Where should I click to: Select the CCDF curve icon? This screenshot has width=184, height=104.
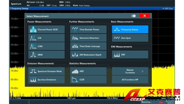pos(75,80)
